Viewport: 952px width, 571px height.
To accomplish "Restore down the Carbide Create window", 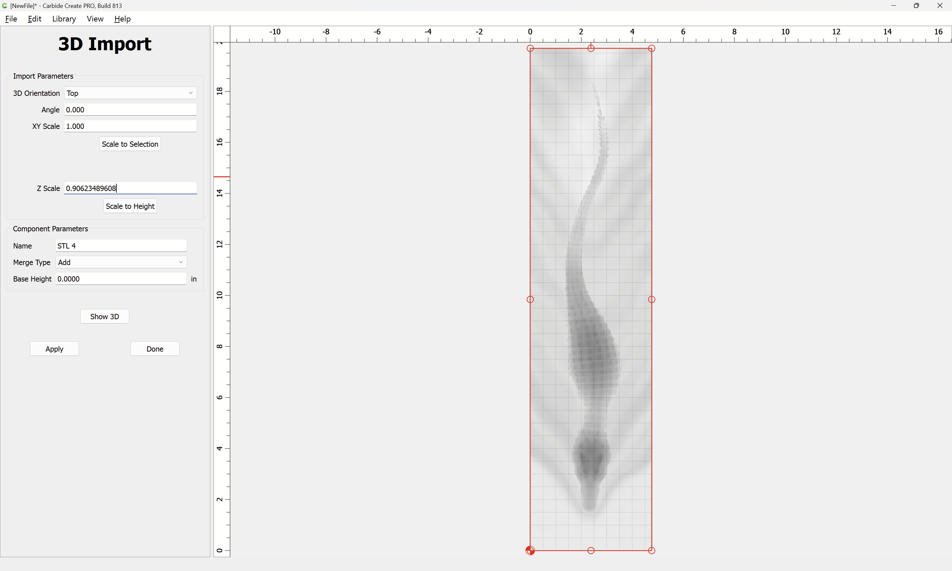I will (917, 6).
